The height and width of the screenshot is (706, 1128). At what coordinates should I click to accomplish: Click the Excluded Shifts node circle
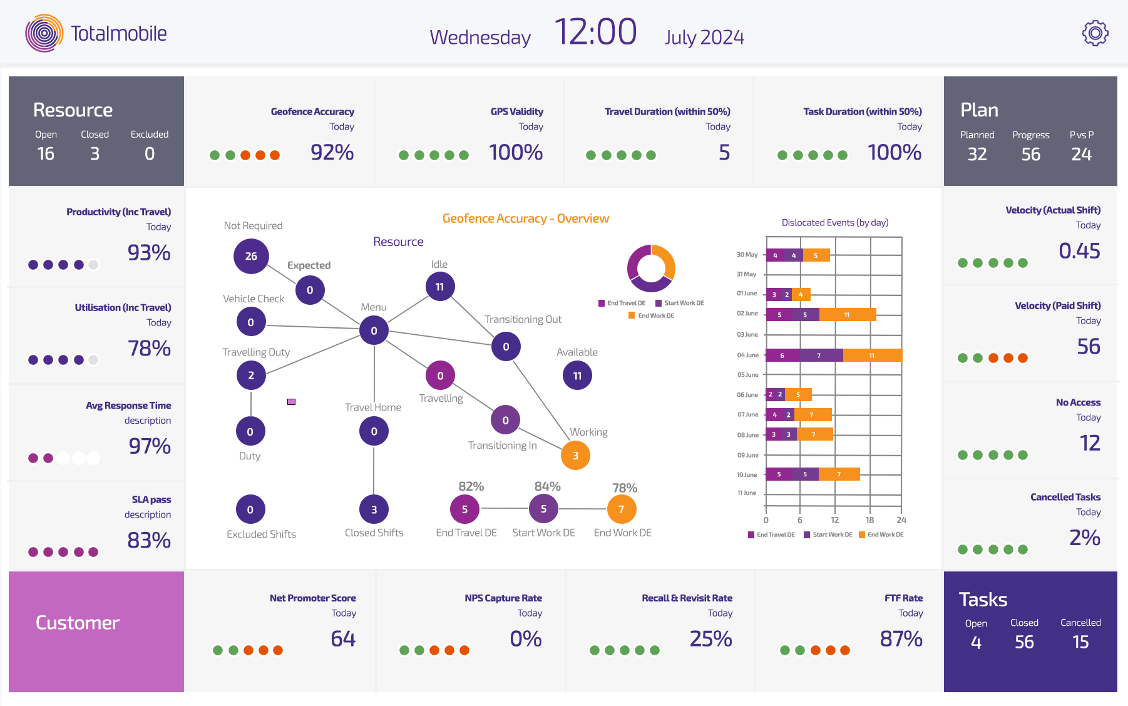pos(250,509)
